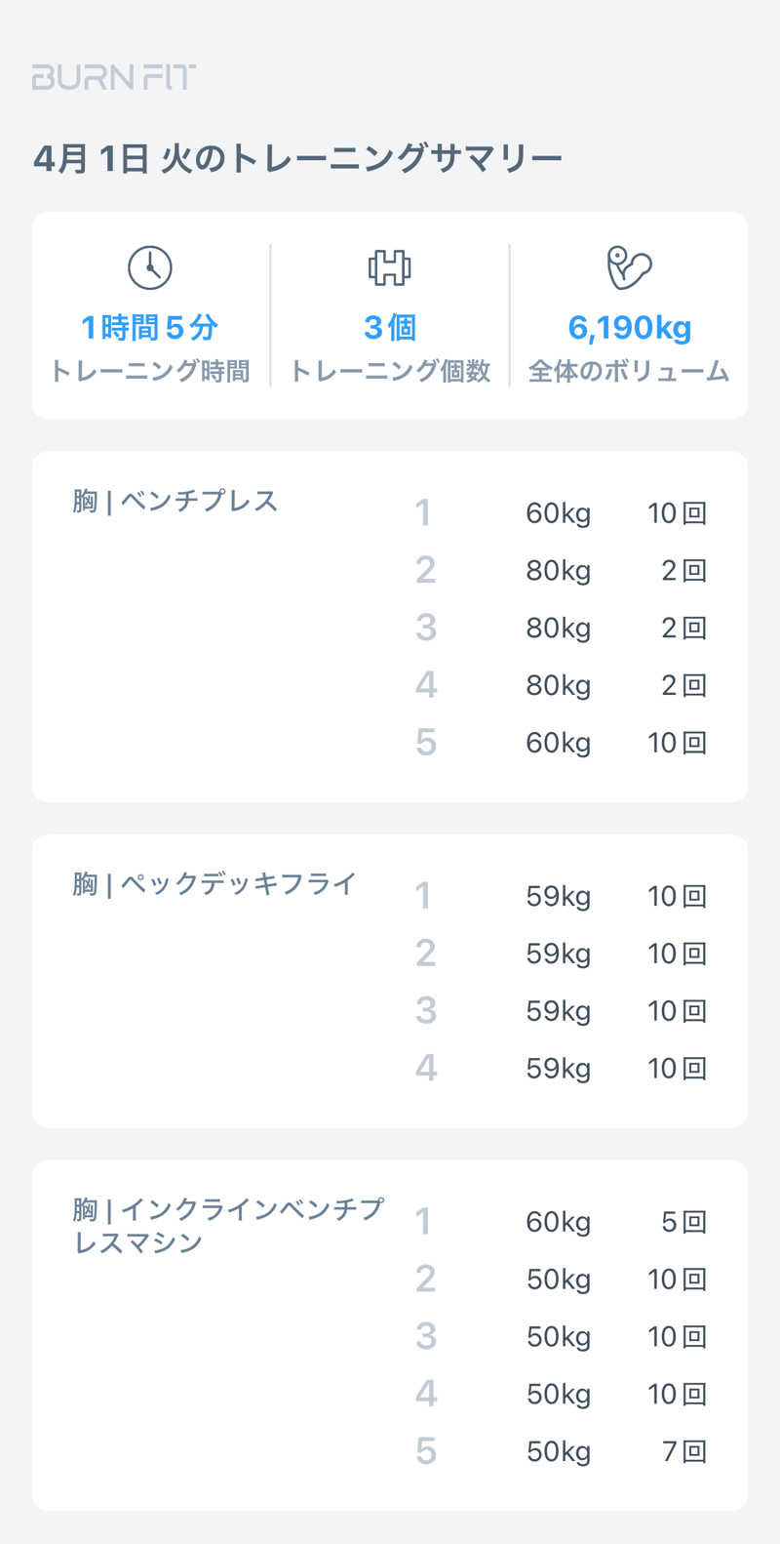Select the 1時間5分 training time value
This screenshot has height=1544, width=780.
click(x=149, y=328)
